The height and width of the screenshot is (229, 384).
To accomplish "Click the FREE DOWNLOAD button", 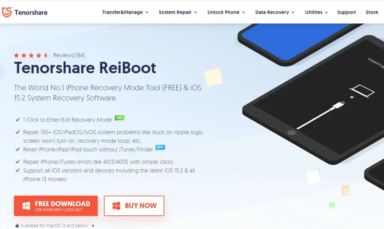I will pos(56,206).
